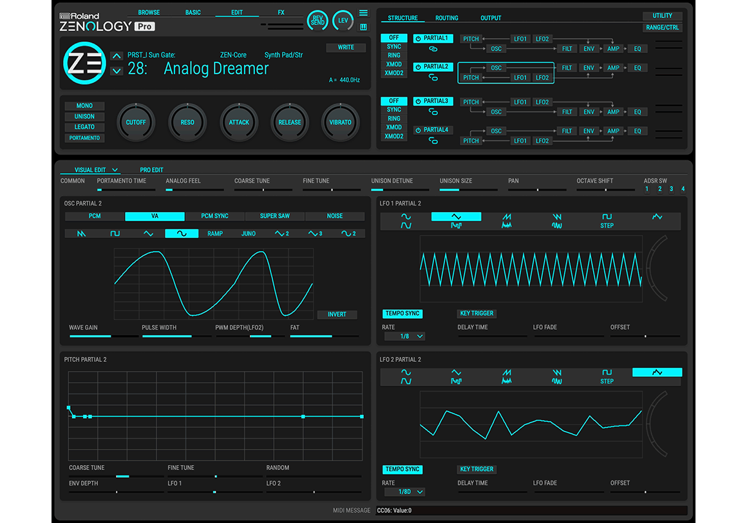This screenshot has height=523, width=747.
Task: Toggle PORTAMENTO switch
Action: click(84, 138)
